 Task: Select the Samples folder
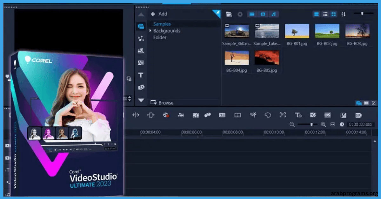pyautogui.click(x=162, y=24)
